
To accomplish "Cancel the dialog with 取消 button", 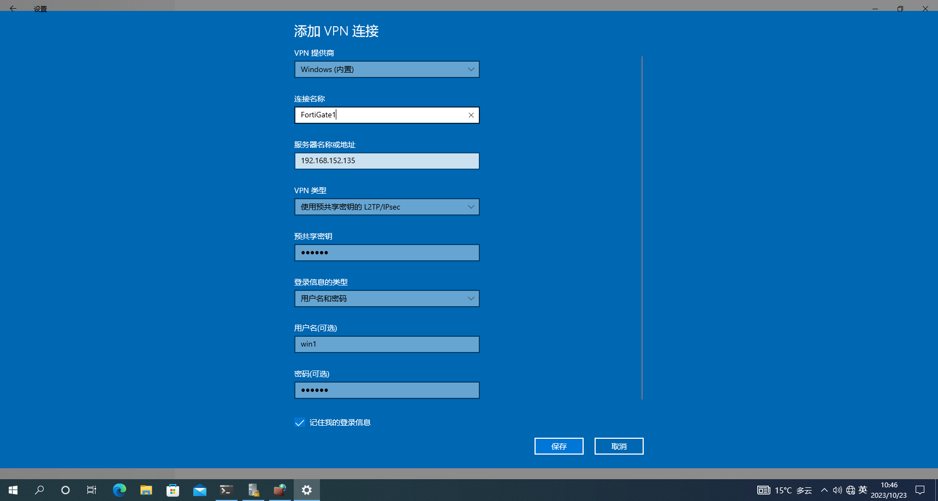I will point(619,446).
